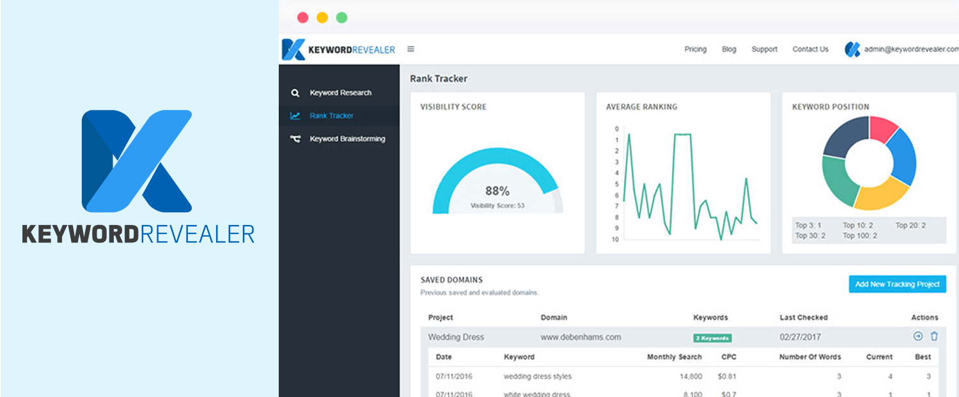Open Keyword Research in sidebar

coord(340,93)
